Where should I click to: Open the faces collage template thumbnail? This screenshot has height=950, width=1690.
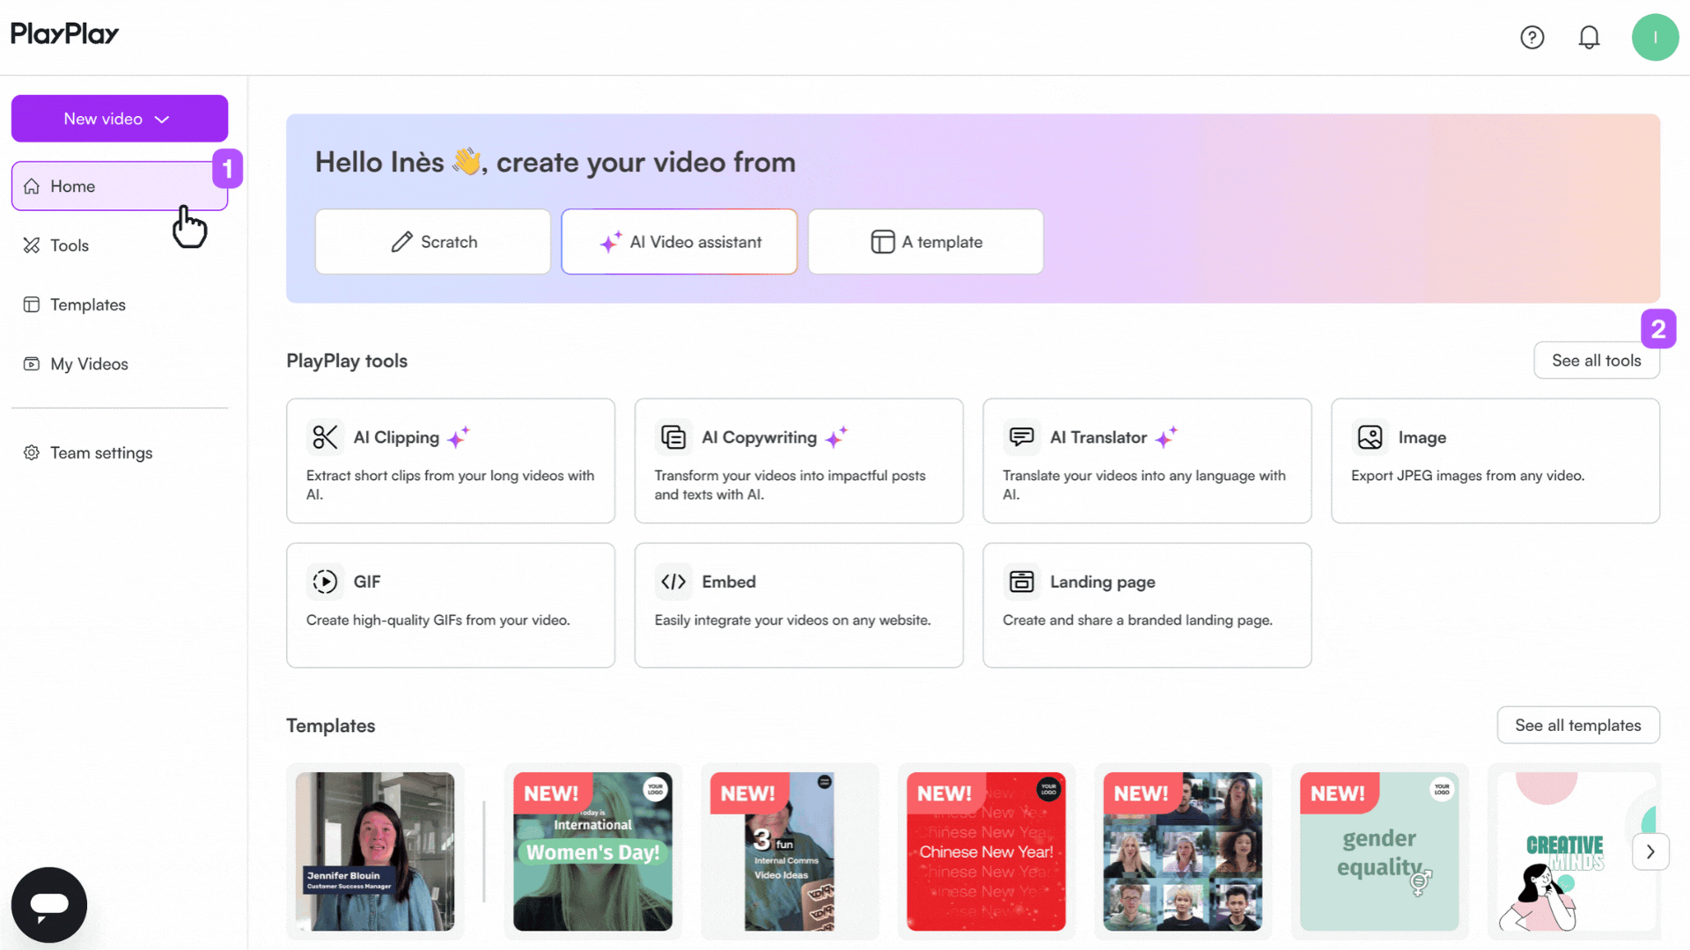pos(1182,851)
